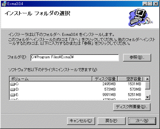Click the volume list scroll up arrow
The image size is (160, 129).
click(148, 79)
